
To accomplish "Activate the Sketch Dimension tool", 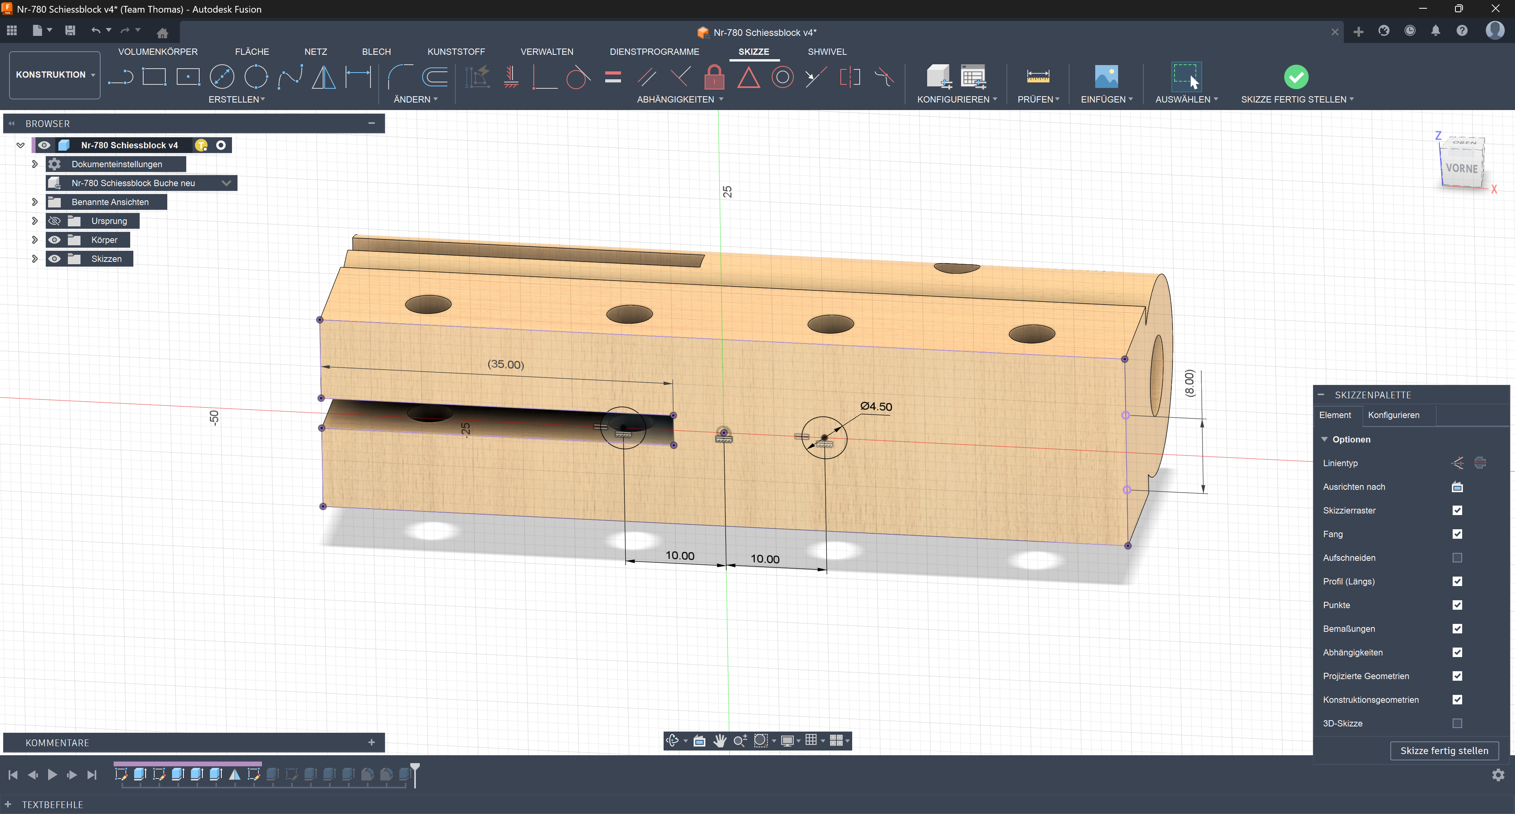I will pyautogui.click(x=358, y=77).
